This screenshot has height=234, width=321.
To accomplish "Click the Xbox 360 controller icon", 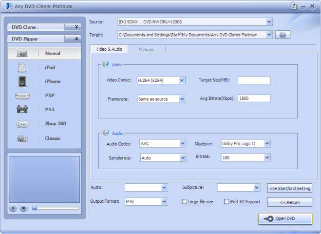I will [x=22, y=124].
